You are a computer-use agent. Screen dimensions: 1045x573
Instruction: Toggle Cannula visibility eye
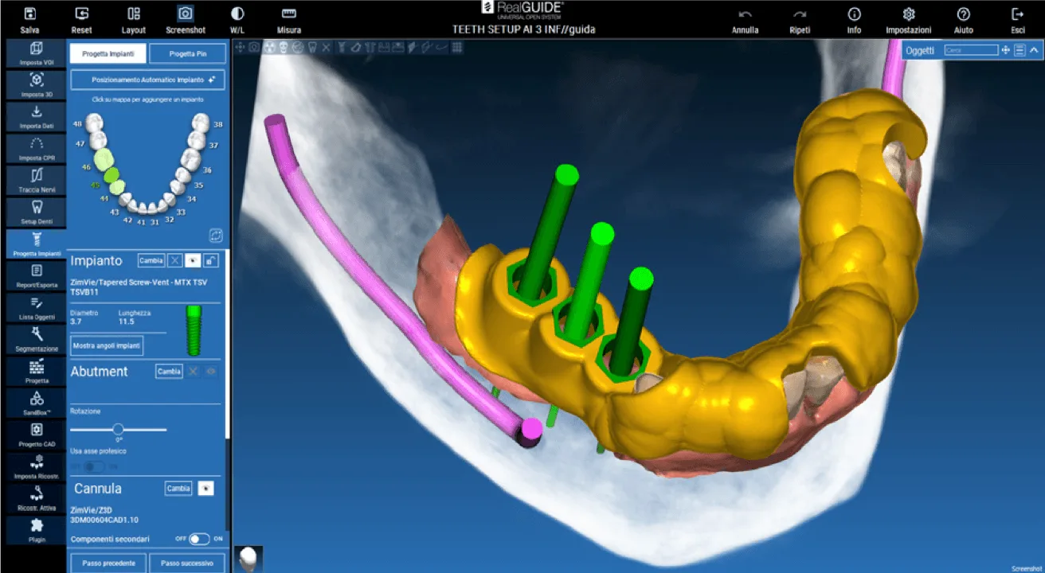(205, 488)
